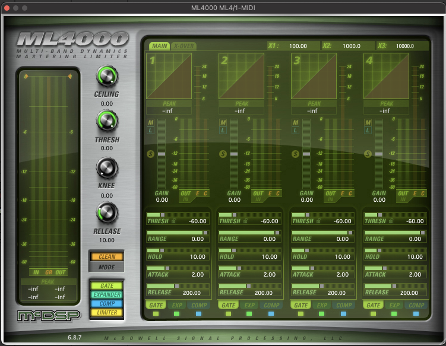Click band 3 HOLD slider
The image size is (446, 346).
(323, 250)
